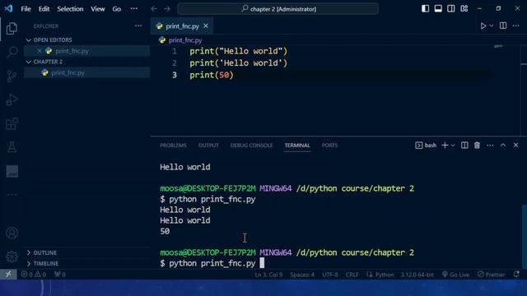
Task: Open the Explorer view in activity bar
Action: pos(12,29)
